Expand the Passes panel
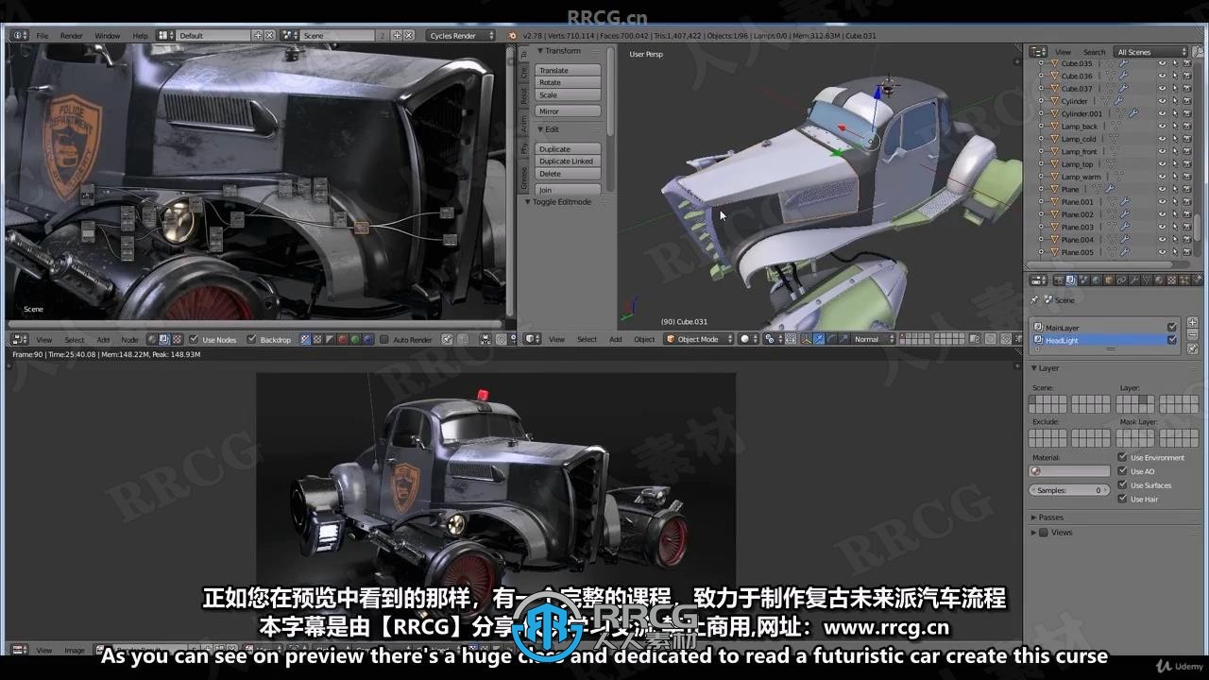1209x680 pixels. point(1034,518)
